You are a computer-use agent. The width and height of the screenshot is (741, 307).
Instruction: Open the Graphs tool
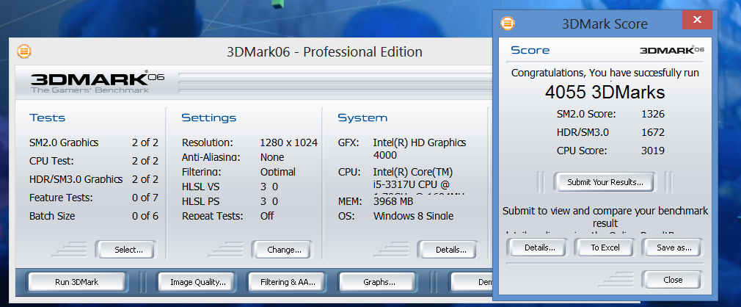[x=379, y=282]
